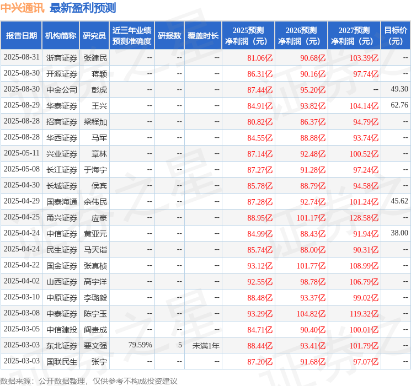Select the 国金证券 institution cell

[62, 266]
